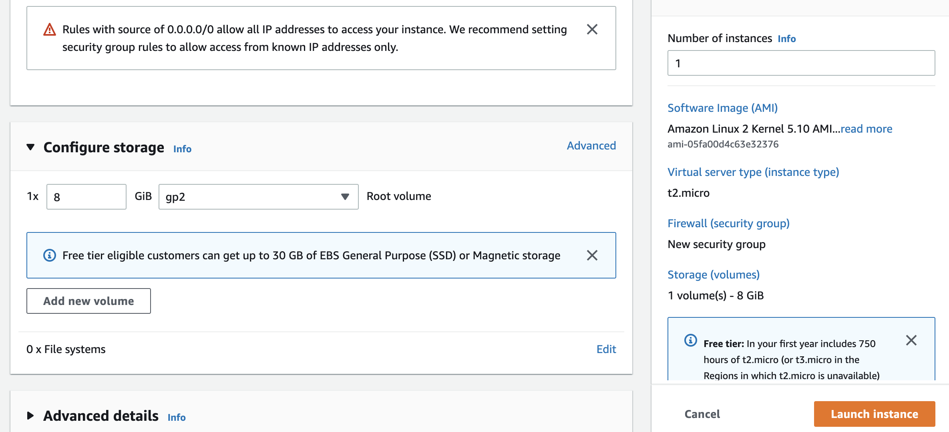Switch to Advanced storage configuration
The height and width of the screenshot is (432, 949).
click(x=591, y=145)
